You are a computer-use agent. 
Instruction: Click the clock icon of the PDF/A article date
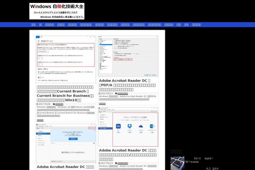pos(99,93)
